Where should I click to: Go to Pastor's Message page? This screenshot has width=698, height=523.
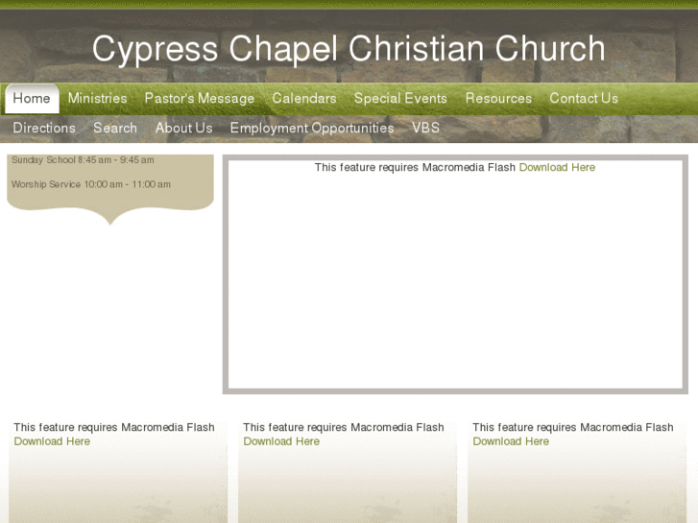tap(200, 99)
